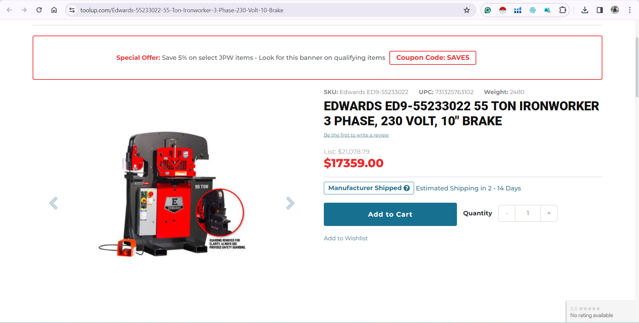Bookmark this page with the star icon
Viewport: 639px width, 323px height.
click(467, 10)
